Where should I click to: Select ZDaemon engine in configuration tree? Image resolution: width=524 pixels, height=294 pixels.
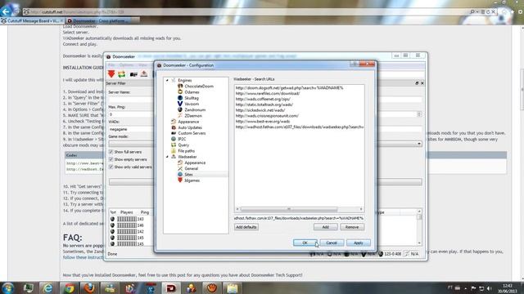193,116
